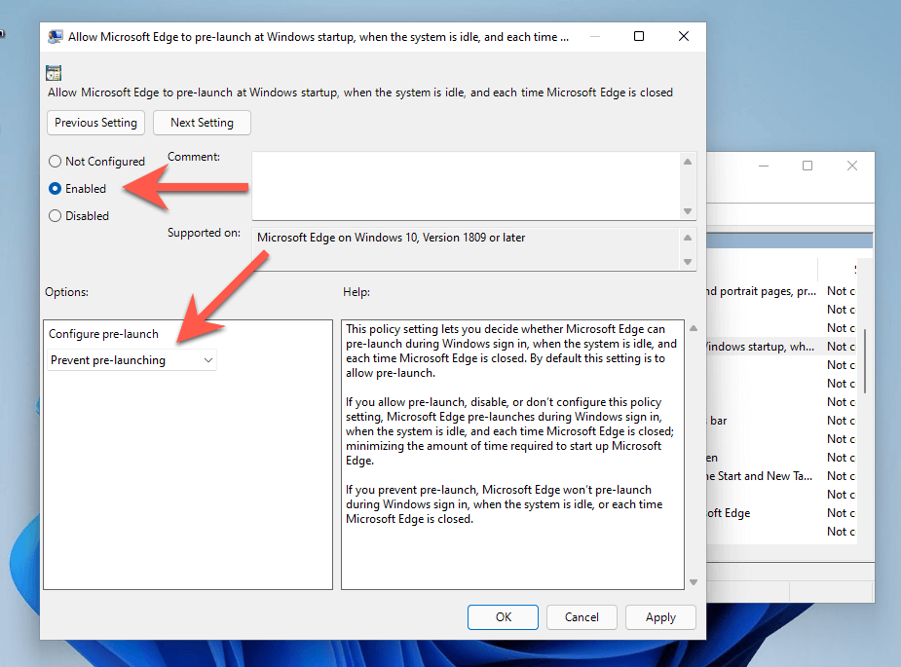Select the Enabled radio button
Image resolution: width=901 pixels, height=667 pixels.
pos(56,189)
